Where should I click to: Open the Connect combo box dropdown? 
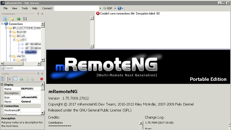point(100,8)
